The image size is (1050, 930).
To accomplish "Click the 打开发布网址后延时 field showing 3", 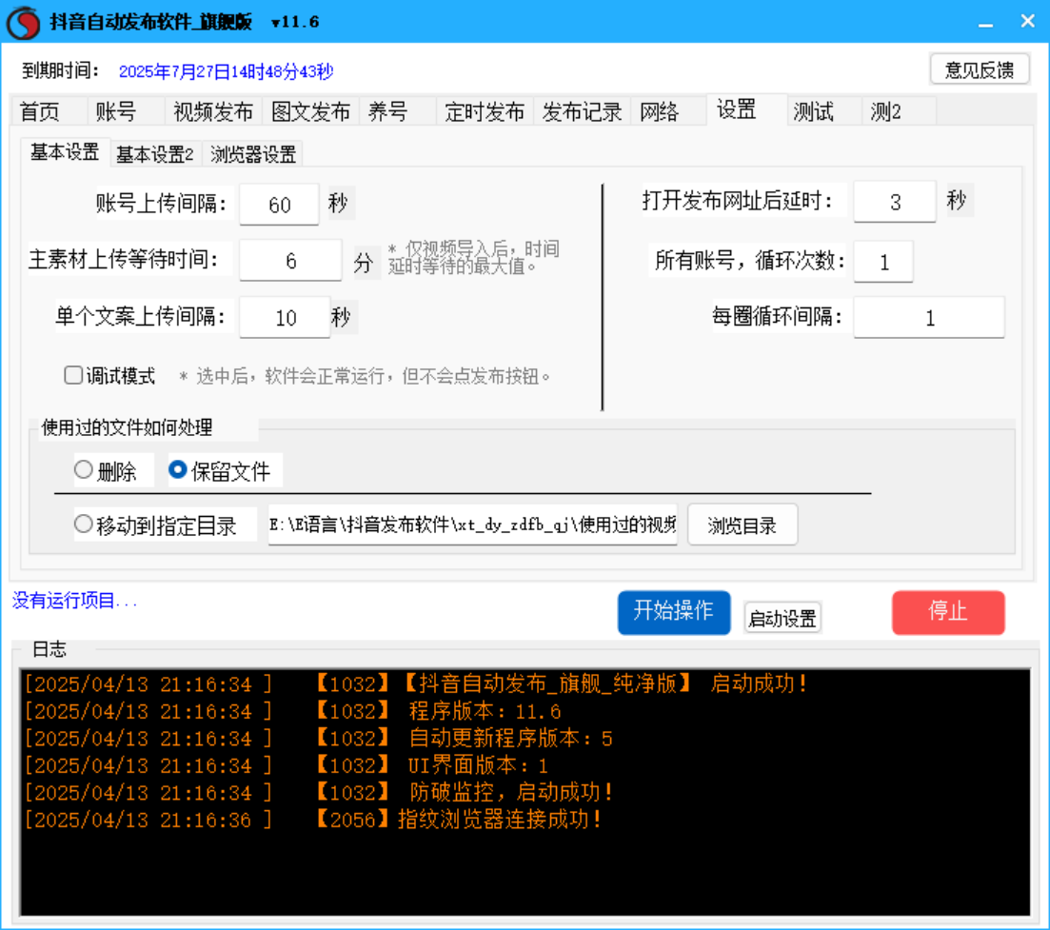I will coord(895,202).
